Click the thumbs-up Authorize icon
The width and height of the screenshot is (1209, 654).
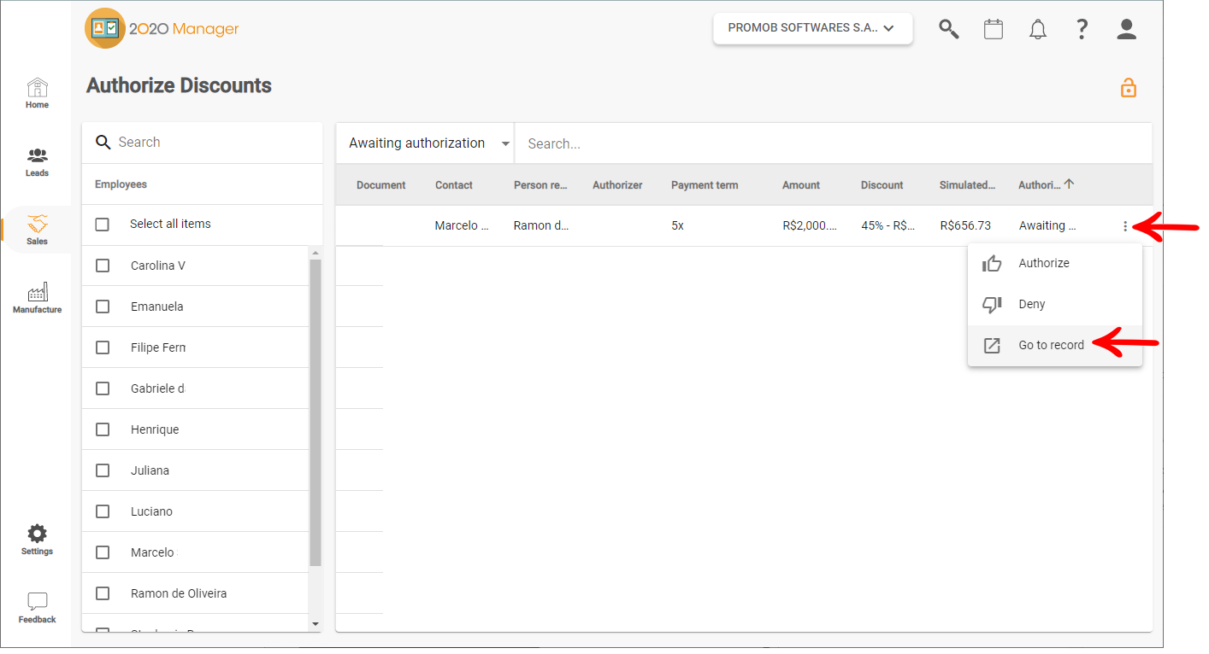pyautogui.click(x=992, y=264)
